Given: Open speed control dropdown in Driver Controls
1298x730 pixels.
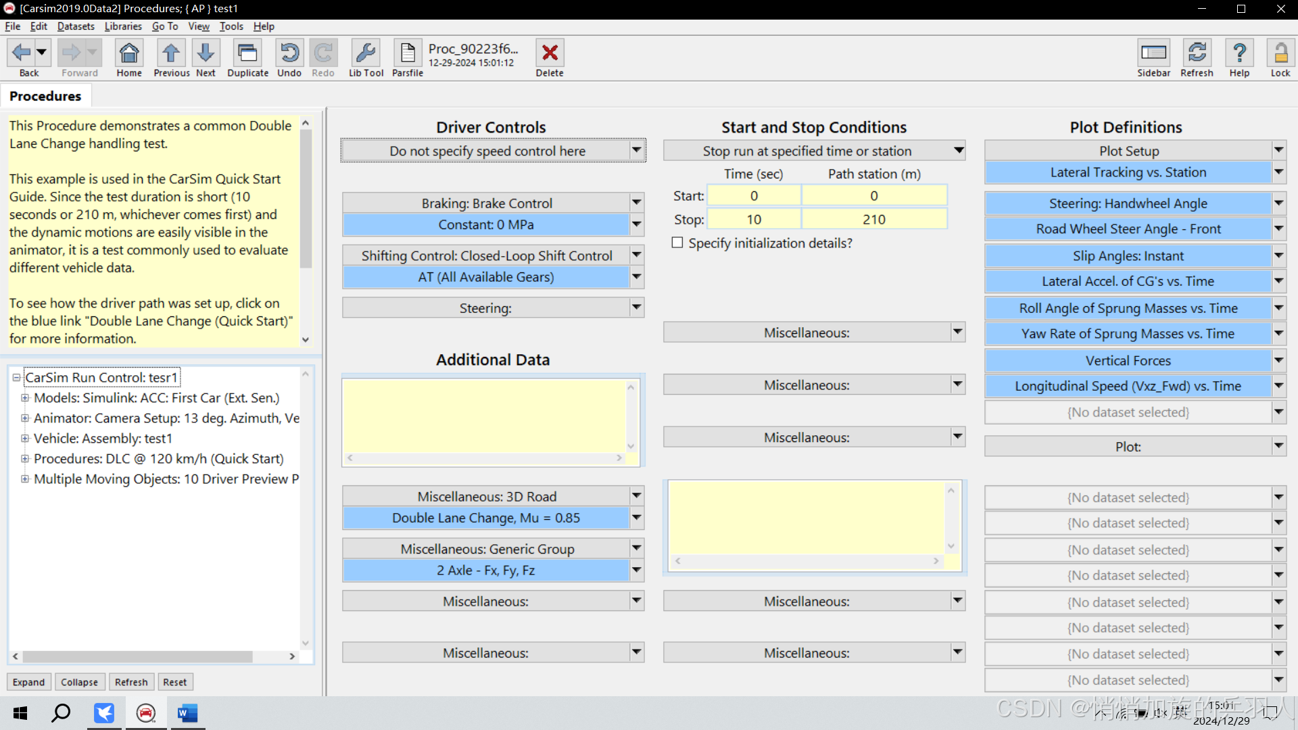Looking at the screenshot, I should (636, 151).
